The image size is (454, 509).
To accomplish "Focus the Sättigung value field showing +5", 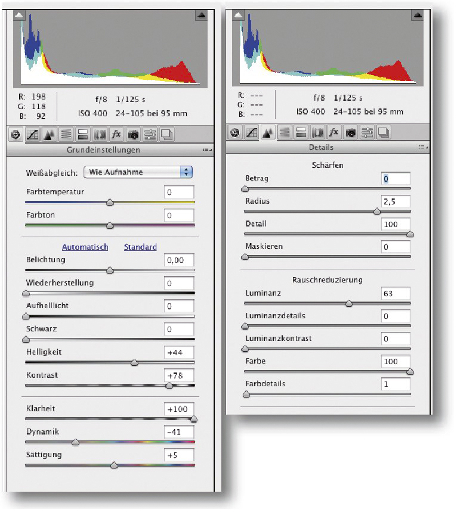I will (179, 455).
